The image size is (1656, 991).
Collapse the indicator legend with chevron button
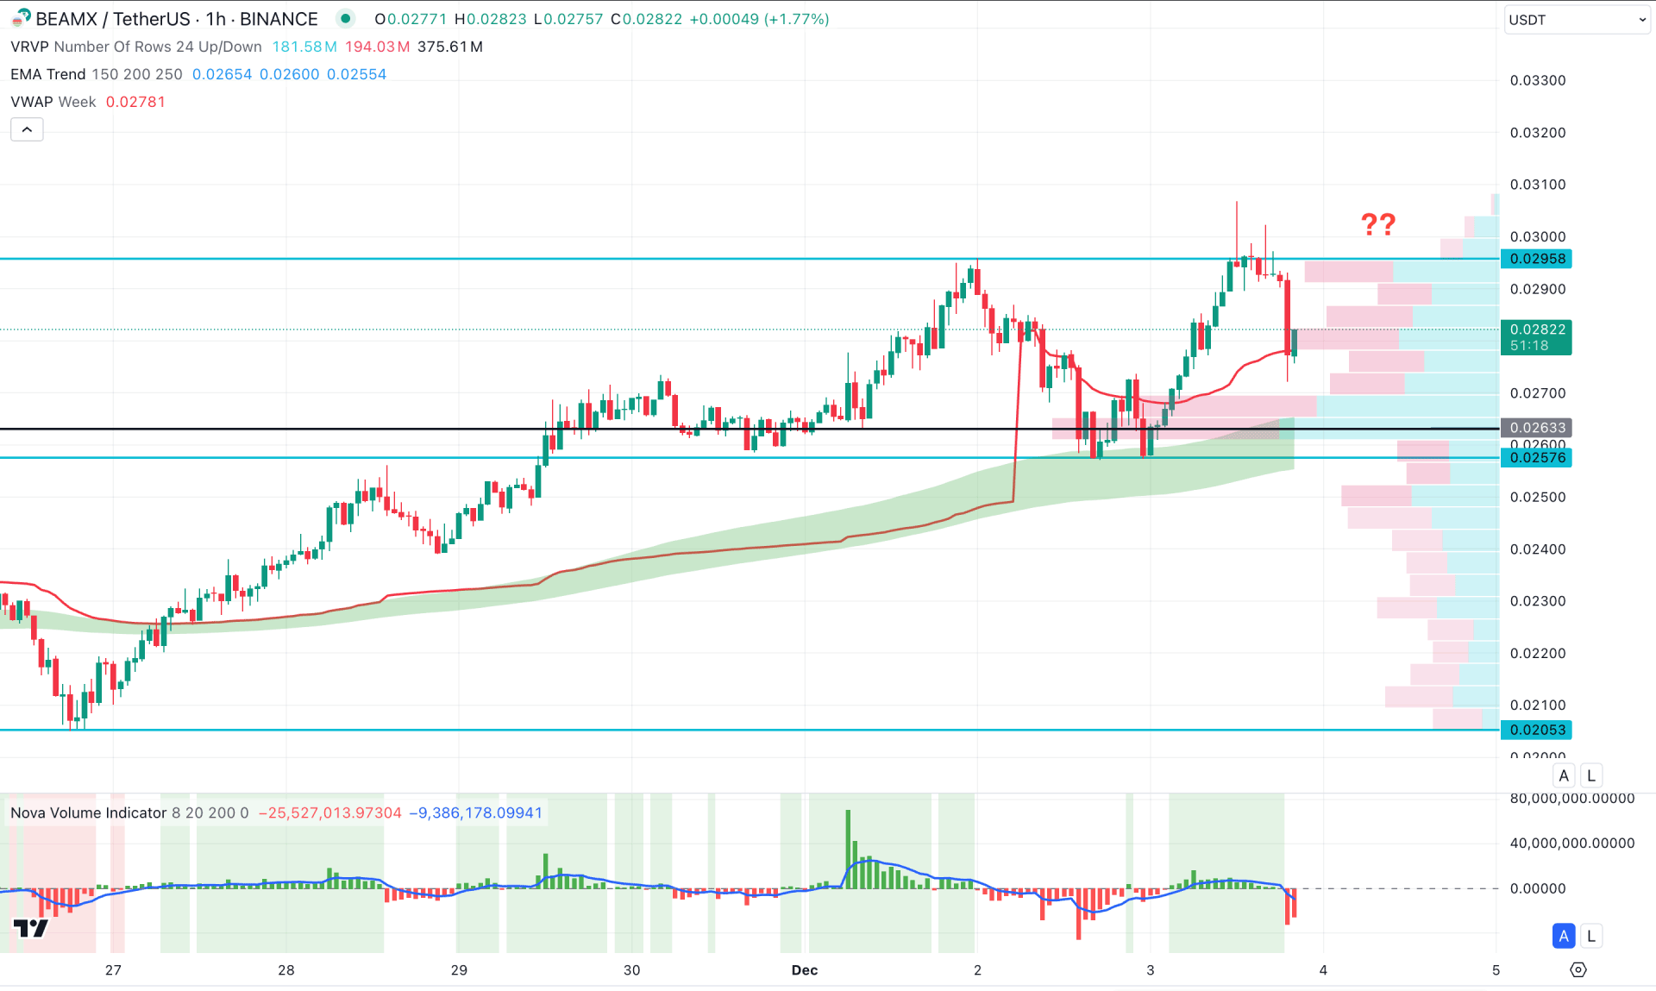point(27,129)
